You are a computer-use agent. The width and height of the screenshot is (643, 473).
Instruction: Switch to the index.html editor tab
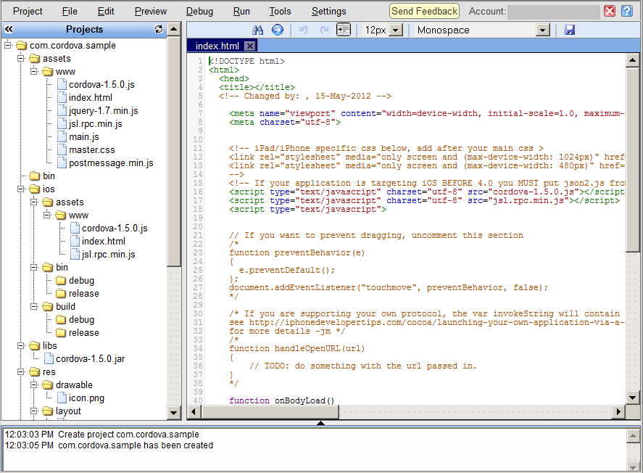click(x=217, y=46)
